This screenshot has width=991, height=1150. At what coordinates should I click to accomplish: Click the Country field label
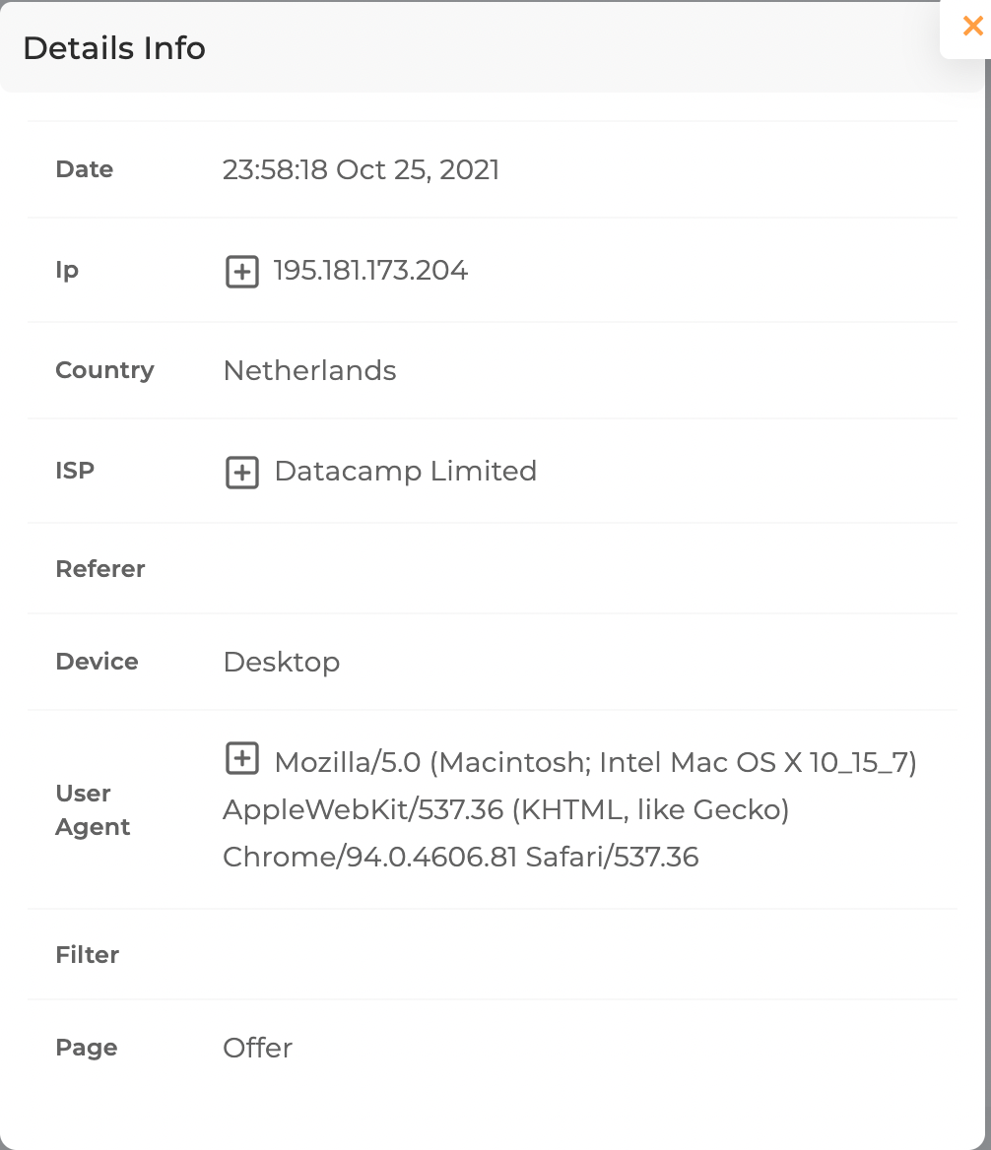(104, 370)
